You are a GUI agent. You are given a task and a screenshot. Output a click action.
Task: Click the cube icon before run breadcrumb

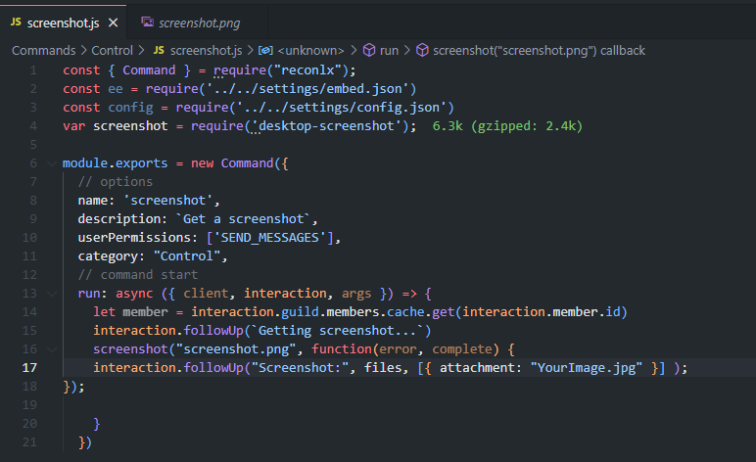(x=369, y=50)
